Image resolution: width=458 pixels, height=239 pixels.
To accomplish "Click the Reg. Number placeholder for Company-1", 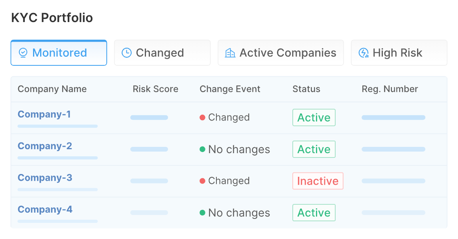I will point(393,117).
